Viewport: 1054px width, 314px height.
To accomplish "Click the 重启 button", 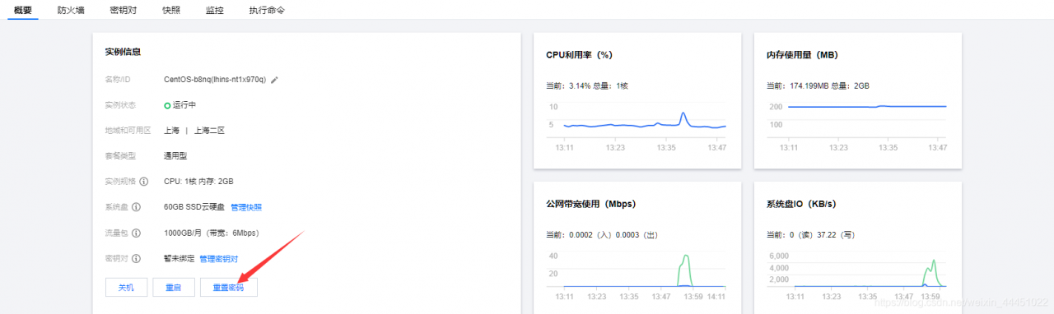I will point(173,287).
